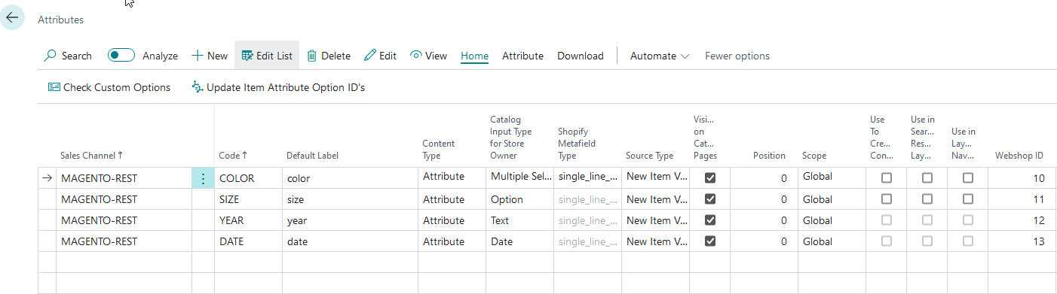
Task: Check Use in Search Results for SIZE row
Action: coord(927,199)
